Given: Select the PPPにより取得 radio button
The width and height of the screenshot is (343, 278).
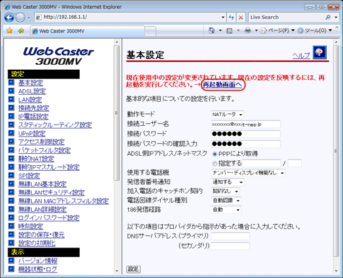Looking at the screenshot, I should (215, 154).
